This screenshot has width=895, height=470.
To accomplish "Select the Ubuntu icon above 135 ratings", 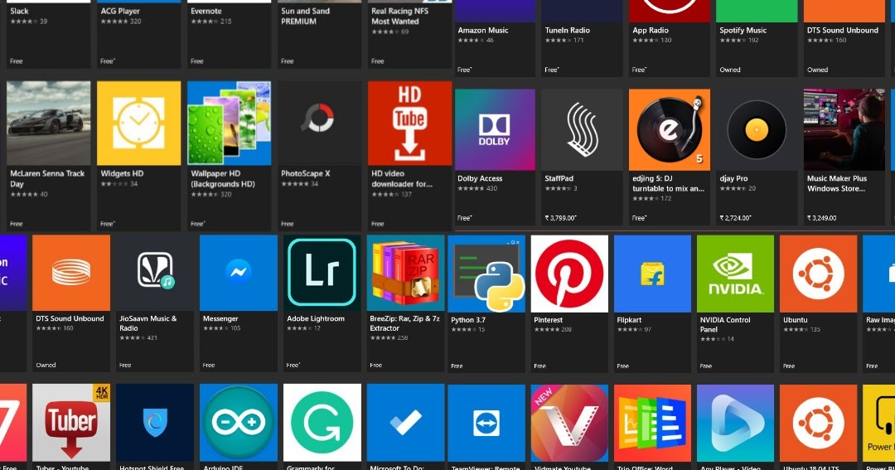I will (x=819, y=274).
